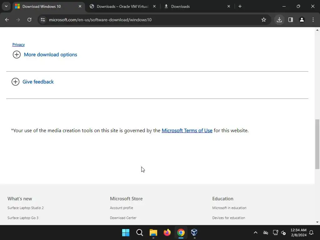Open the clock and date panel
The height and width of the screenshot is (240, 320).
pos(298,232)
